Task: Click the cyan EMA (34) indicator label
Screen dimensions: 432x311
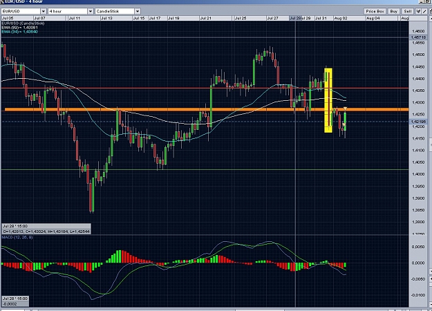Action: (19, 32)
